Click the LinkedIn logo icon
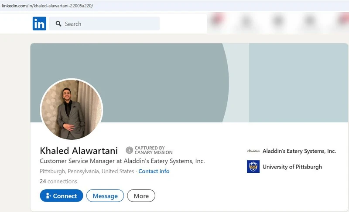Viewport: 349px width, 212px height. [x=39, y=24]
